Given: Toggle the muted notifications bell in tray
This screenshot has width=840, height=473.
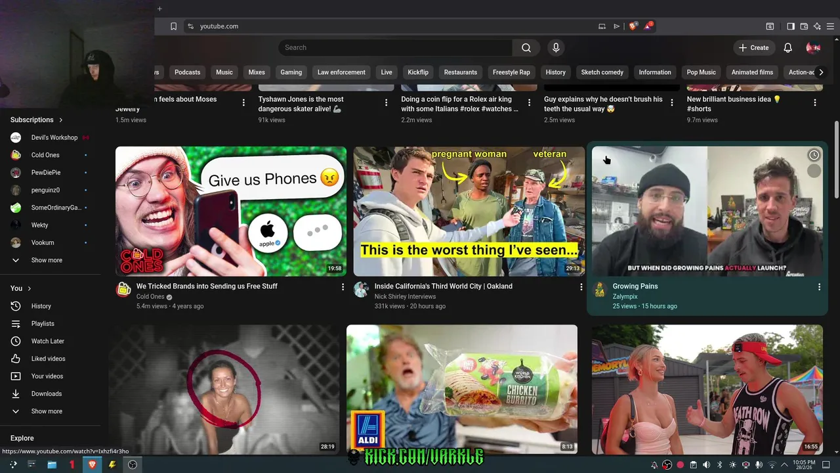Looking at the screenshot, I should pos(654,464).
